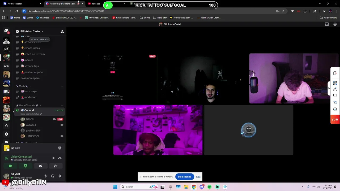This screenshot has width=340, height=191.
Task: Open emote-ideas channel
Action: 39,48
